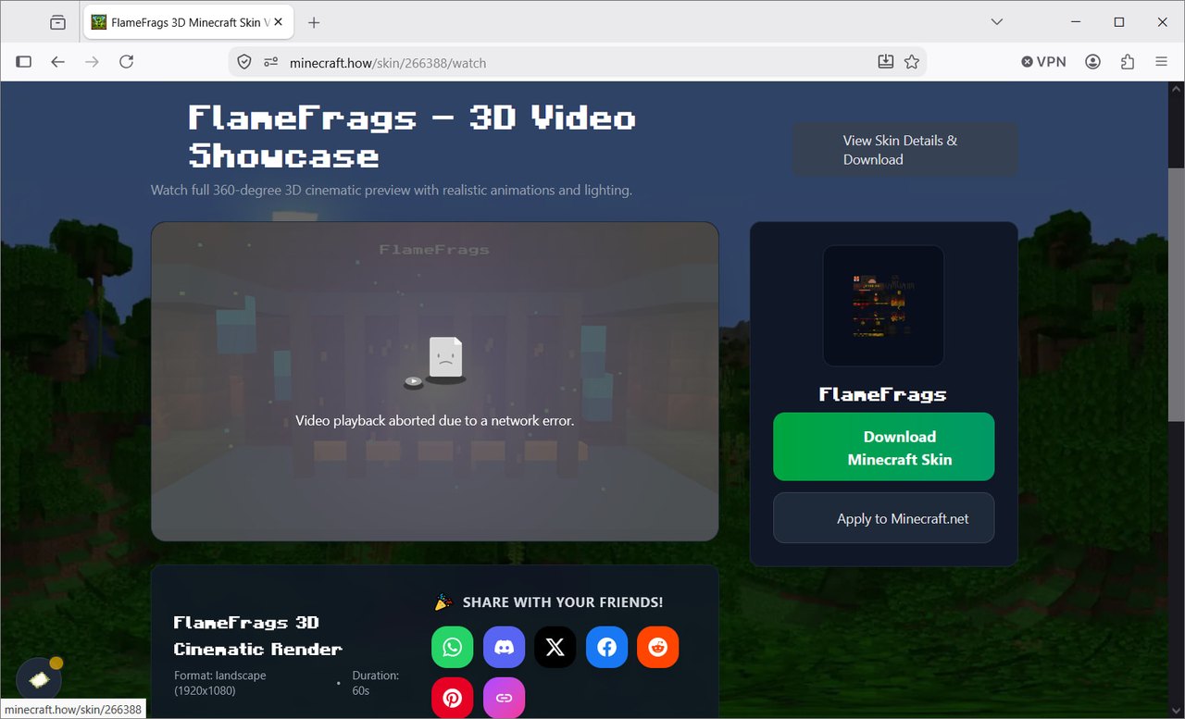Go back to previous page
This screenshot has width=1185, height=719.
58,62
